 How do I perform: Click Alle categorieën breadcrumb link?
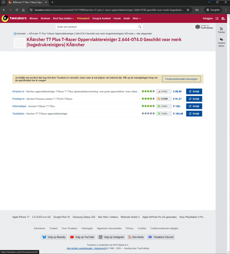144,34
